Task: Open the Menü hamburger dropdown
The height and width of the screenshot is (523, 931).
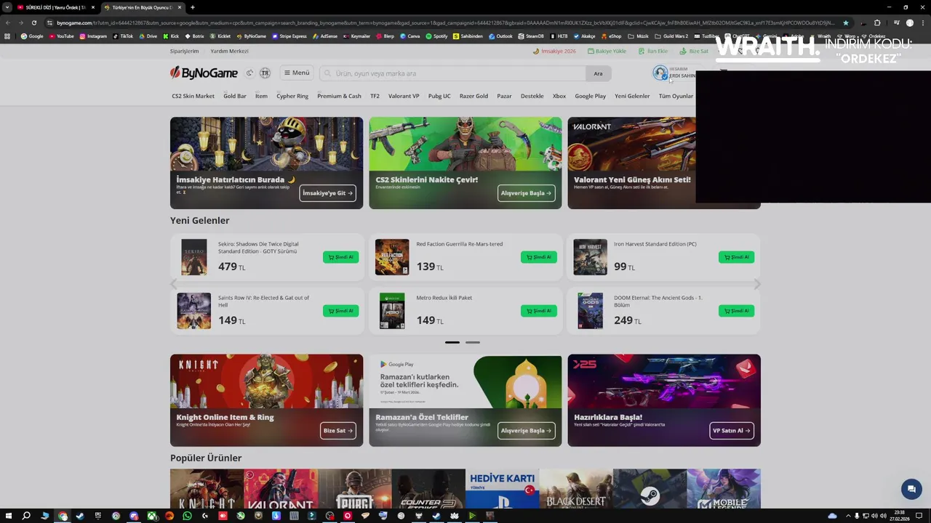Action: [297, 73]
